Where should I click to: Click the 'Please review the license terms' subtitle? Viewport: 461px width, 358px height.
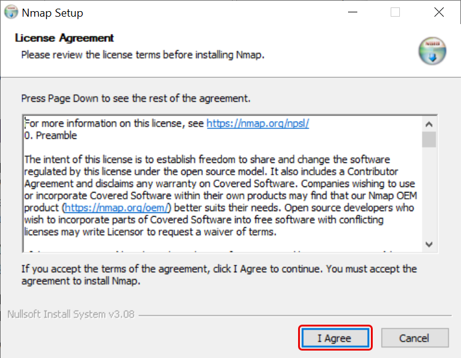point(143,55)
